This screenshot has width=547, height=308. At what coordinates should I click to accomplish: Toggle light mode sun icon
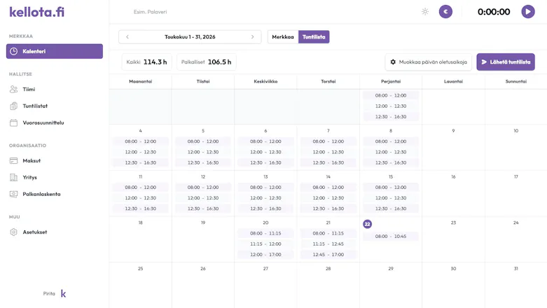pos(425,11)
